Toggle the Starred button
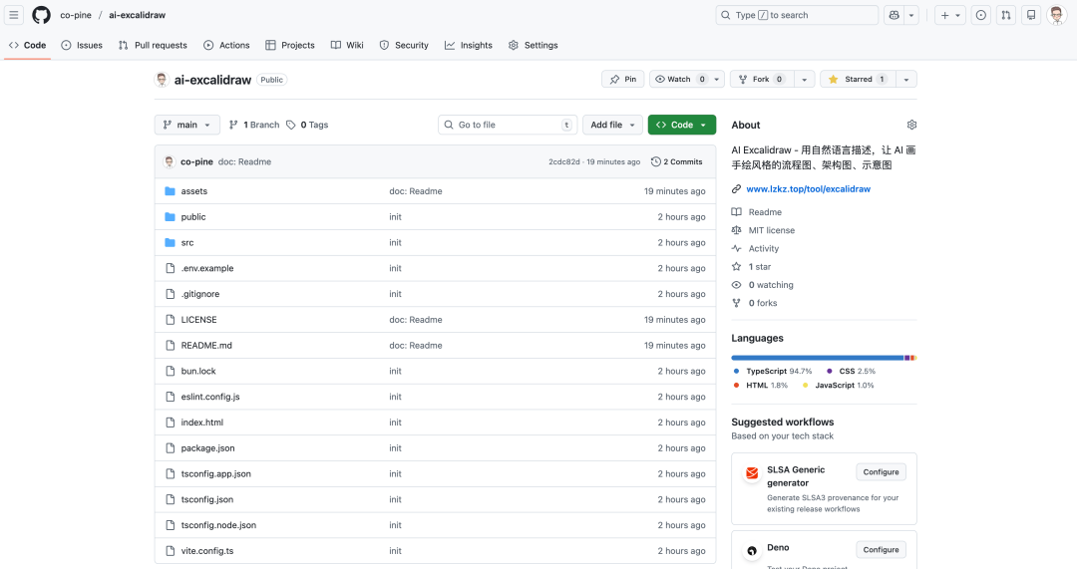Screen dimensions: 1077x569 click(x=858, y=79)
